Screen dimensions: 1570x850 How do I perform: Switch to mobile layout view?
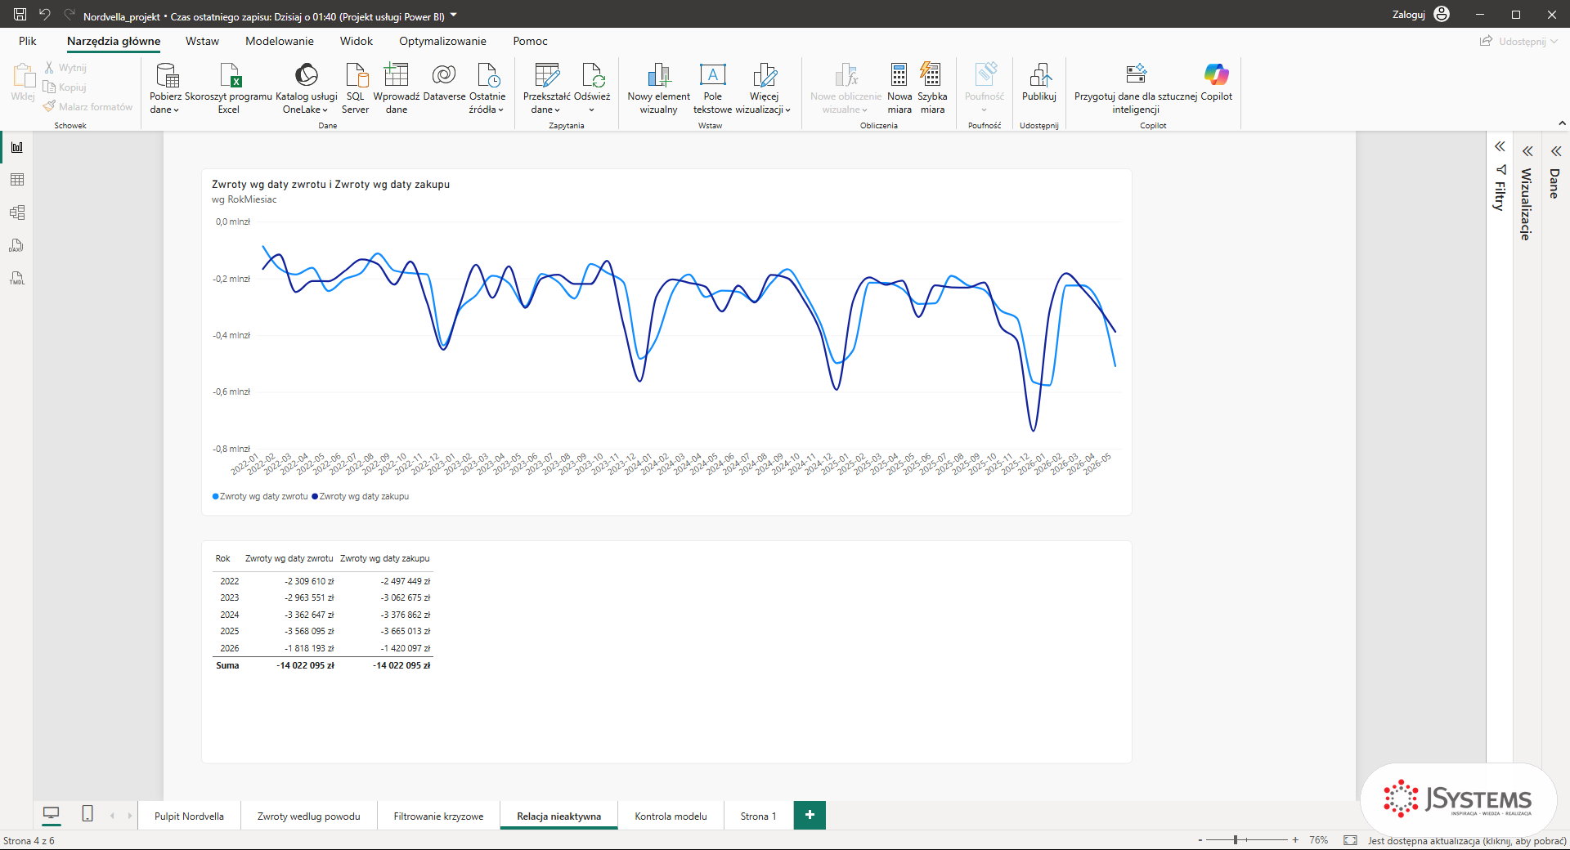[x=87, y=813]
